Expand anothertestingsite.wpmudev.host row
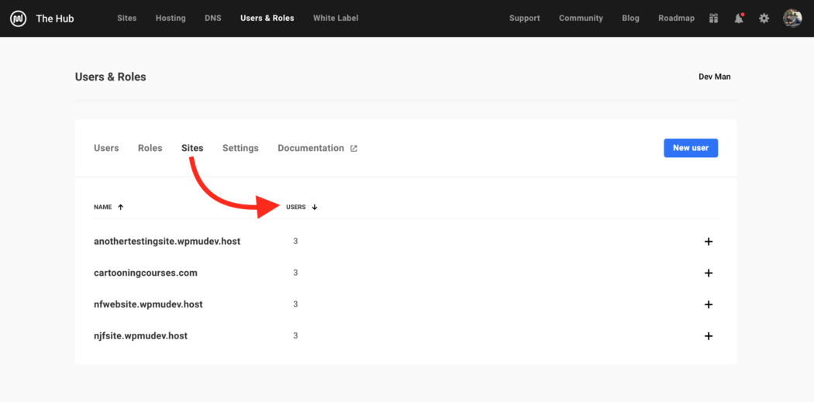Image resolution: width=814 pixels, height=402 pixels. (708, 242)
